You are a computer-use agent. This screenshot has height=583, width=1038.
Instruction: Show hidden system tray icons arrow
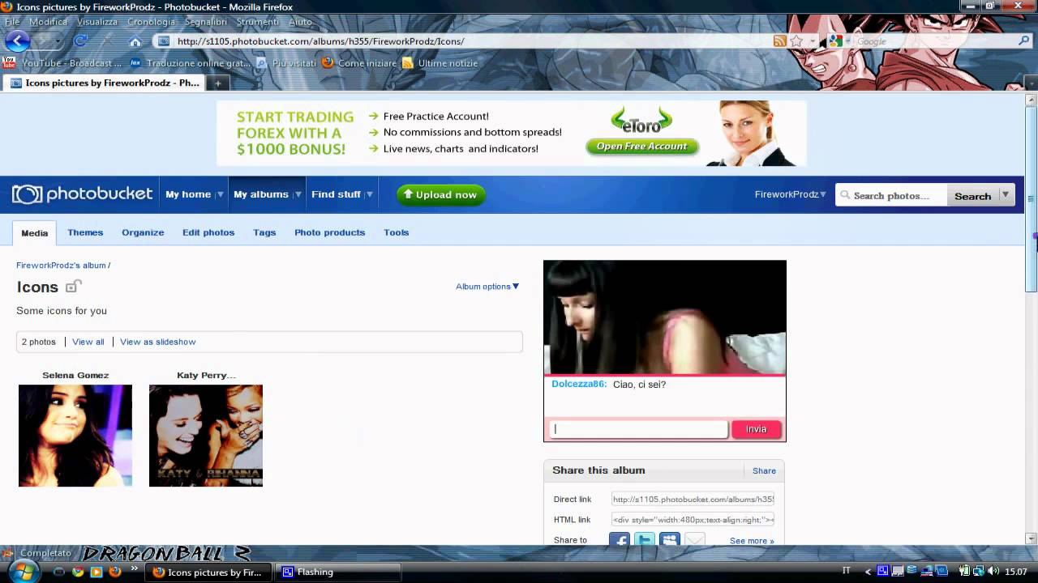pyautogui.click(x=868, y=571)
